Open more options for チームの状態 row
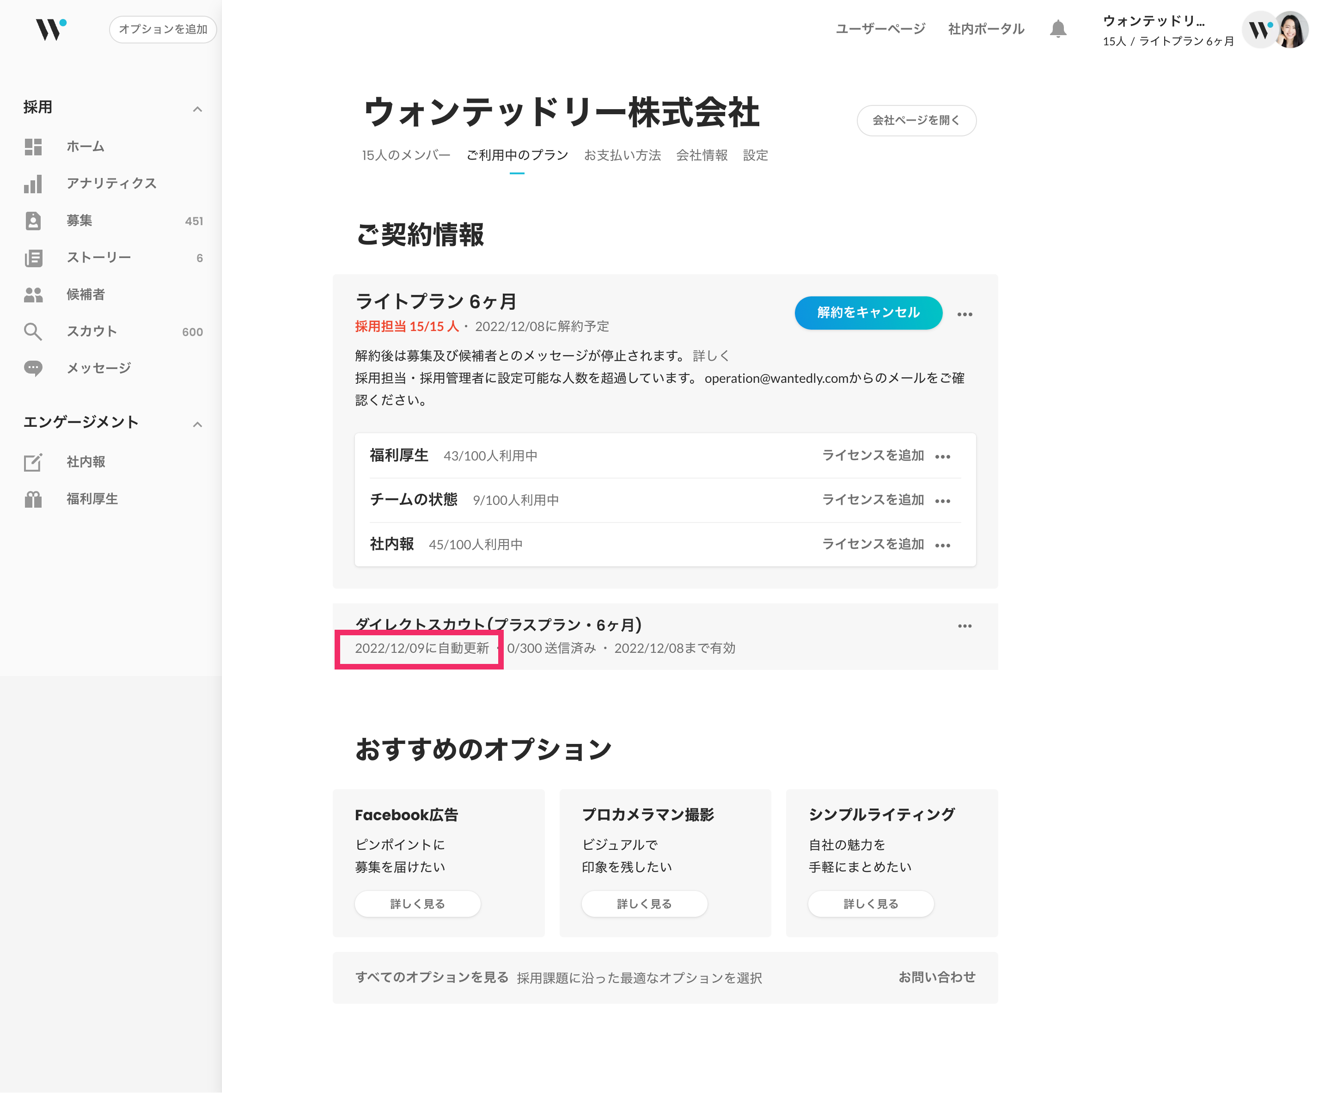Image resolution: width=1331 pixels, height=1093 pixels. 942,501
